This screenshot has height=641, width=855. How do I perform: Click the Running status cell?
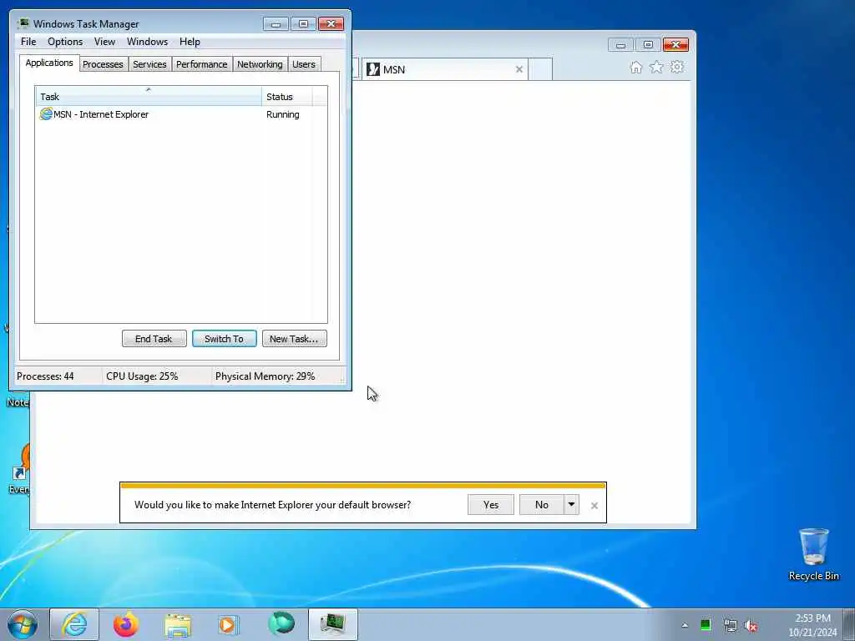(x=282, y=114)
